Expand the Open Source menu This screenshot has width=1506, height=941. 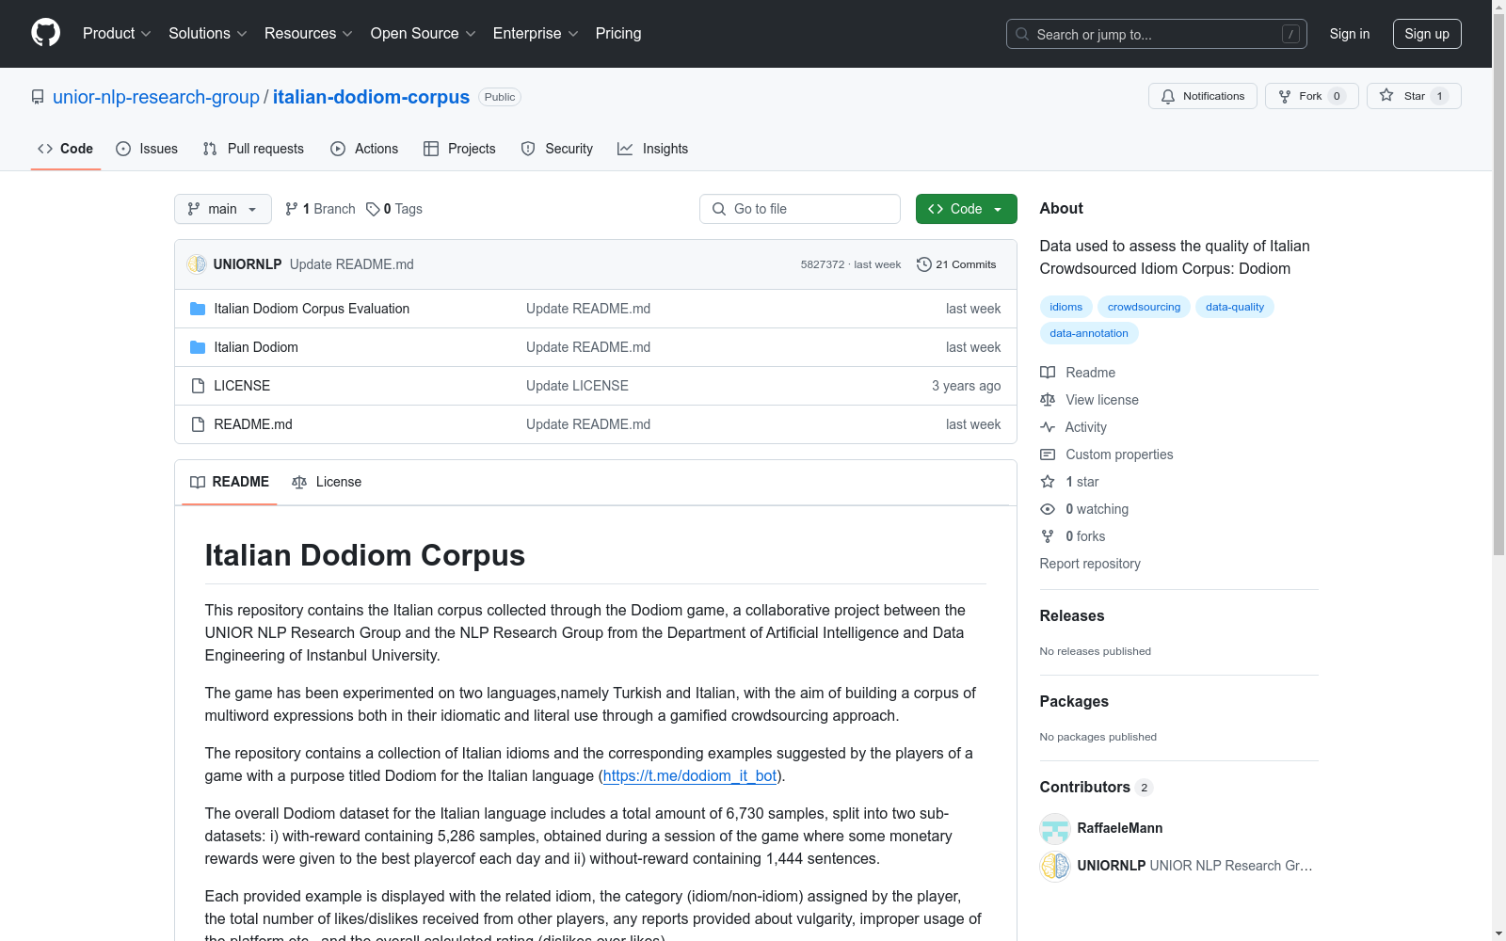click(x=423, y=34)
